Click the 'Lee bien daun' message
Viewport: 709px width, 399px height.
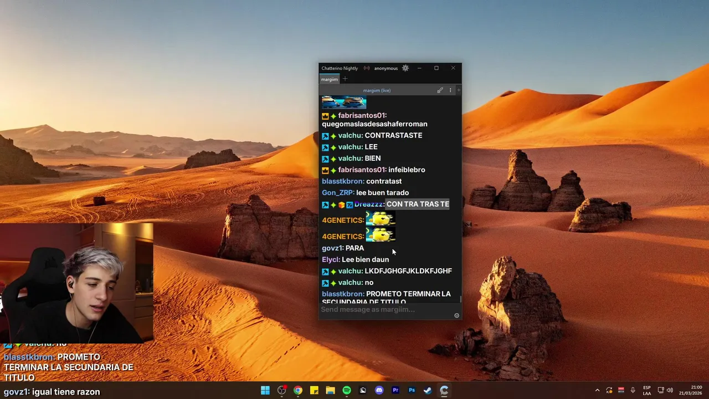[x=365, y=260]
